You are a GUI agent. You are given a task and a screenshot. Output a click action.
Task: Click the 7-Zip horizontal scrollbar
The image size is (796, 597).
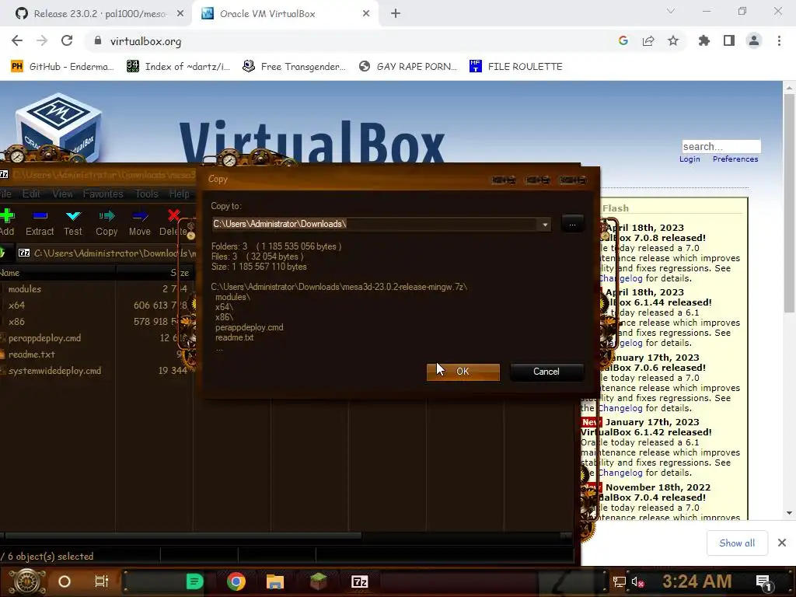(x=183, y=536)
